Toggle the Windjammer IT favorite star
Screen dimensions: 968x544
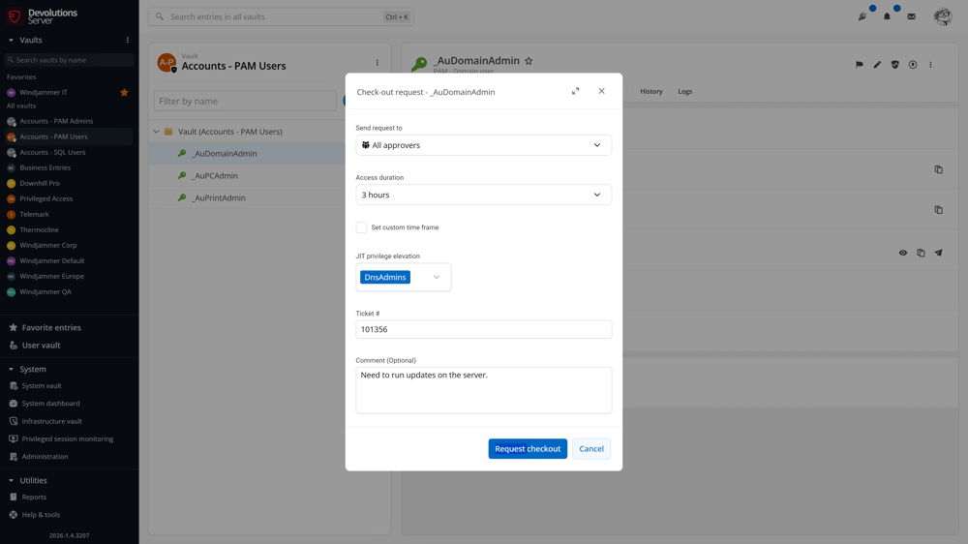[124, 93]
